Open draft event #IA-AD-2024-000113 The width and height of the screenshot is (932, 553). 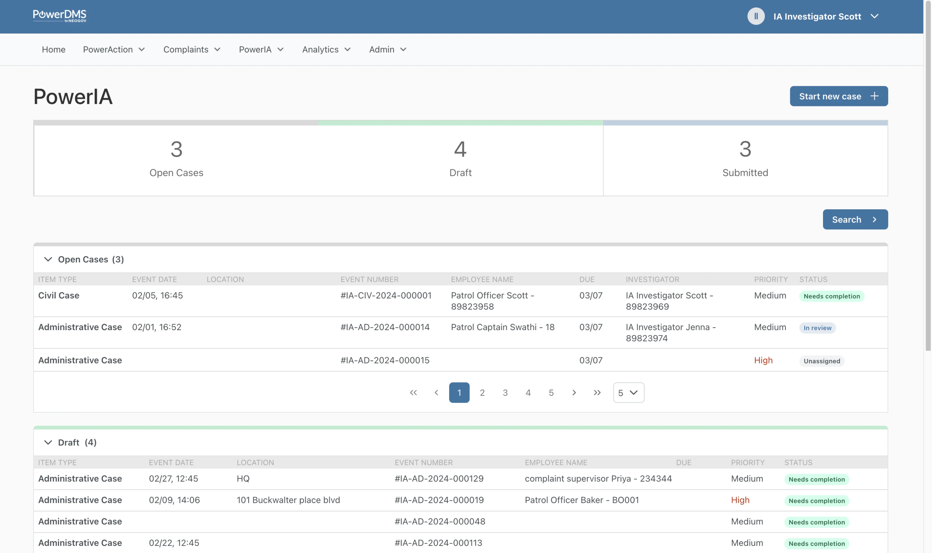[x=438, y=543]
